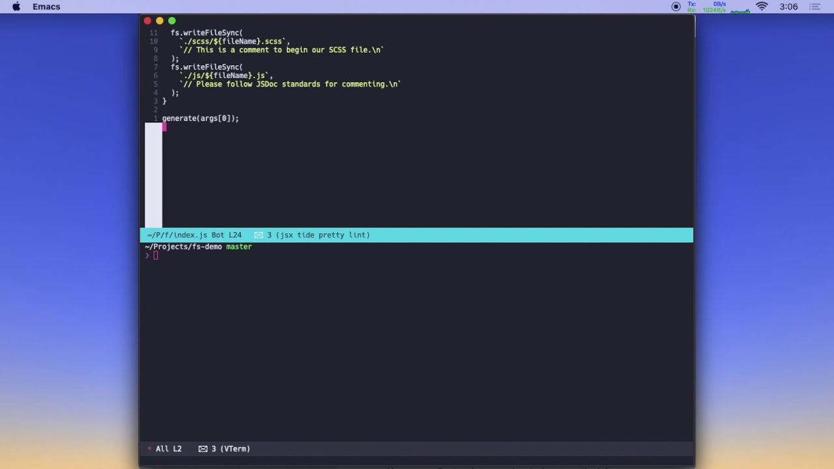Click the clock showing 3:06
This screenshot has width=834, height=469.
(x=788, y=7)
